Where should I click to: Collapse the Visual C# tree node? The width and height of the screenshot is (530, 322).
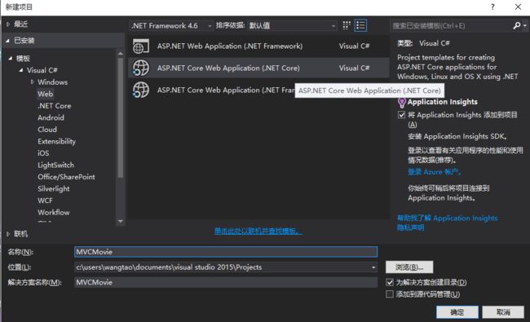pyautogui.click(x=21, y=70)
